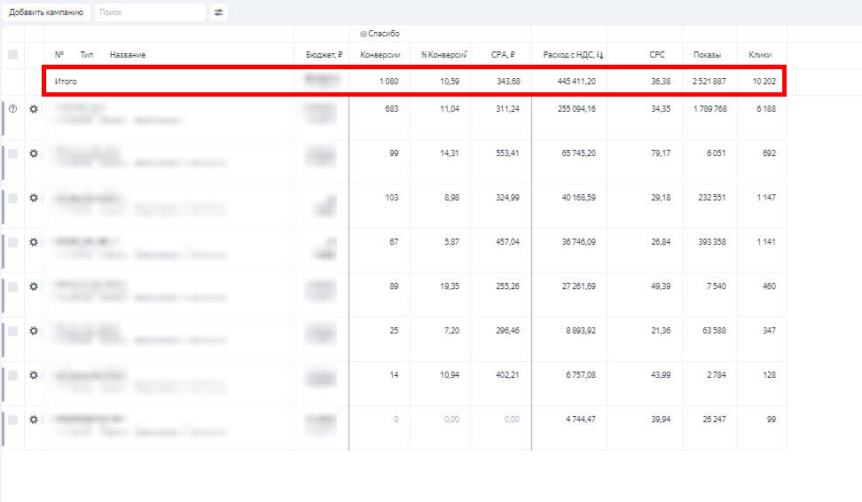Select conversion rate cell 14,31
This screenshot has height=502, width=862.
449,153
